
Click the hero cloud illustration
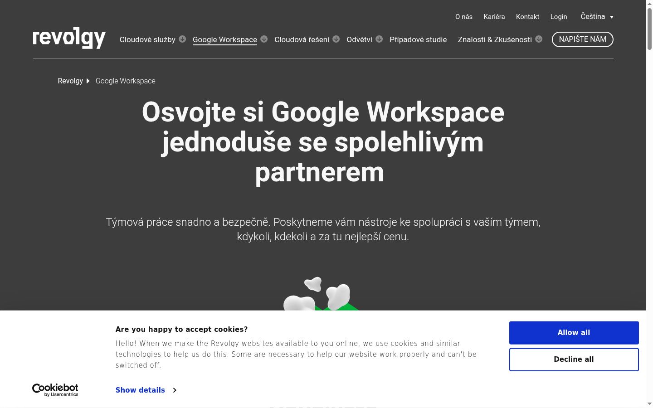tap(321, 294)
